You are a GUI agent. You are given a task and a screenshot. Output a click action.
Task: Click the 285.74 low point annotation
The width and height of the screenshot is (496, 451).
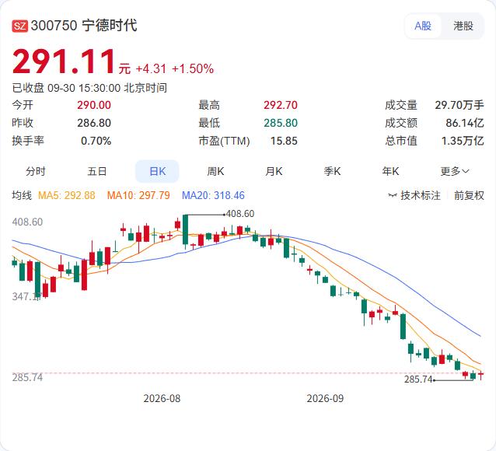(417, 379)
